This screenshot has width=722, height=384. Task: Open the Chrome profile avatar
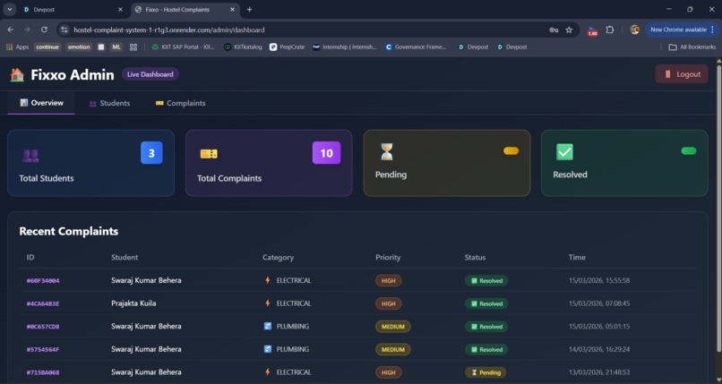[x=635, y=30]
